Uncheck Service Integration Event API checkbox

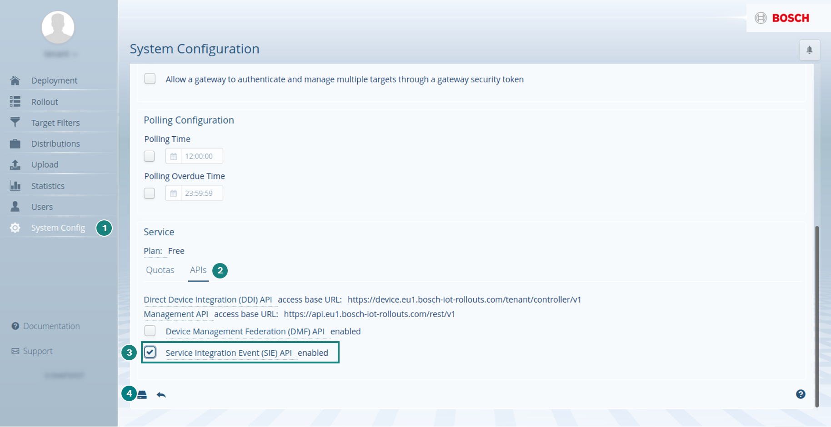150,352
